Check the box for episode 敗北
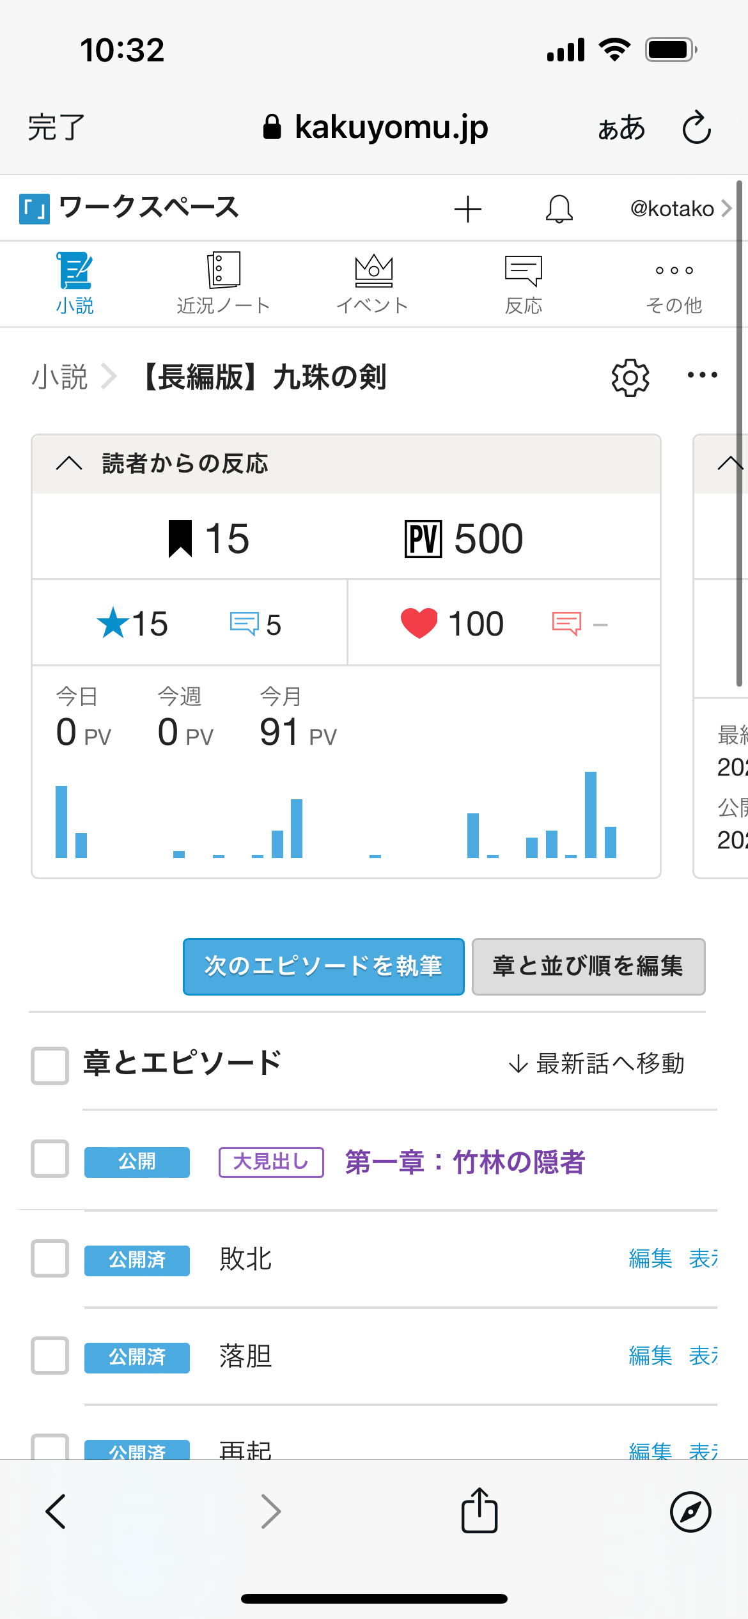The image size is (748, 1619). click(x=50, y=1258)
